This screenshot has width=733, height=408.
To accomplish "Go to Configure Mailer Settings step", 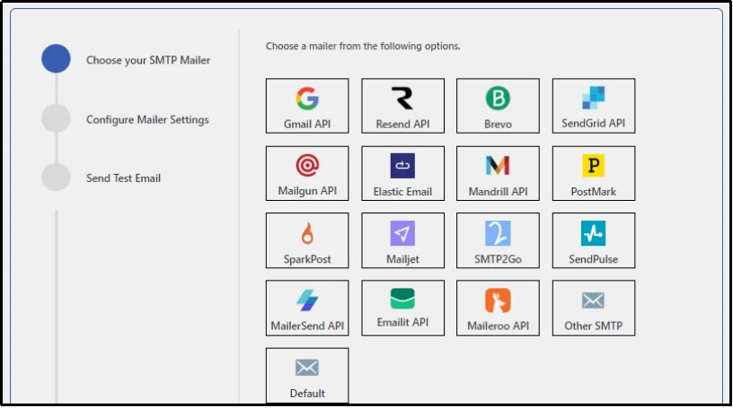I will [147, 120].
